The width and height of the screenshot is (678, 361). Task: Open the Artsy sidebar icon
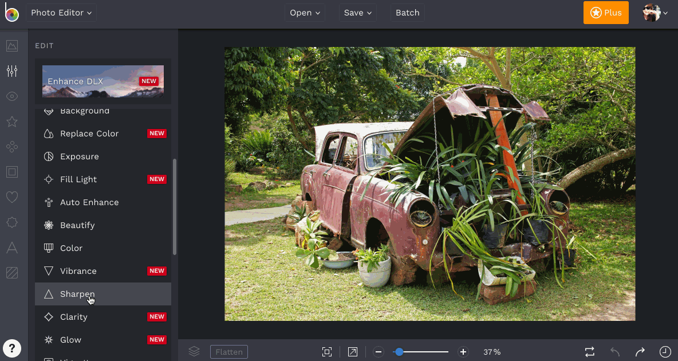tap(12, 147)
